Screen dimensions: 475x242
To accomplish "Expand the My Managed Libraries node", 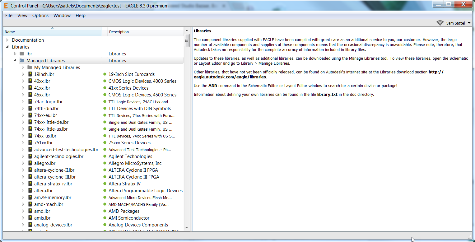I will pyautogui.click(x=23, y=67).
